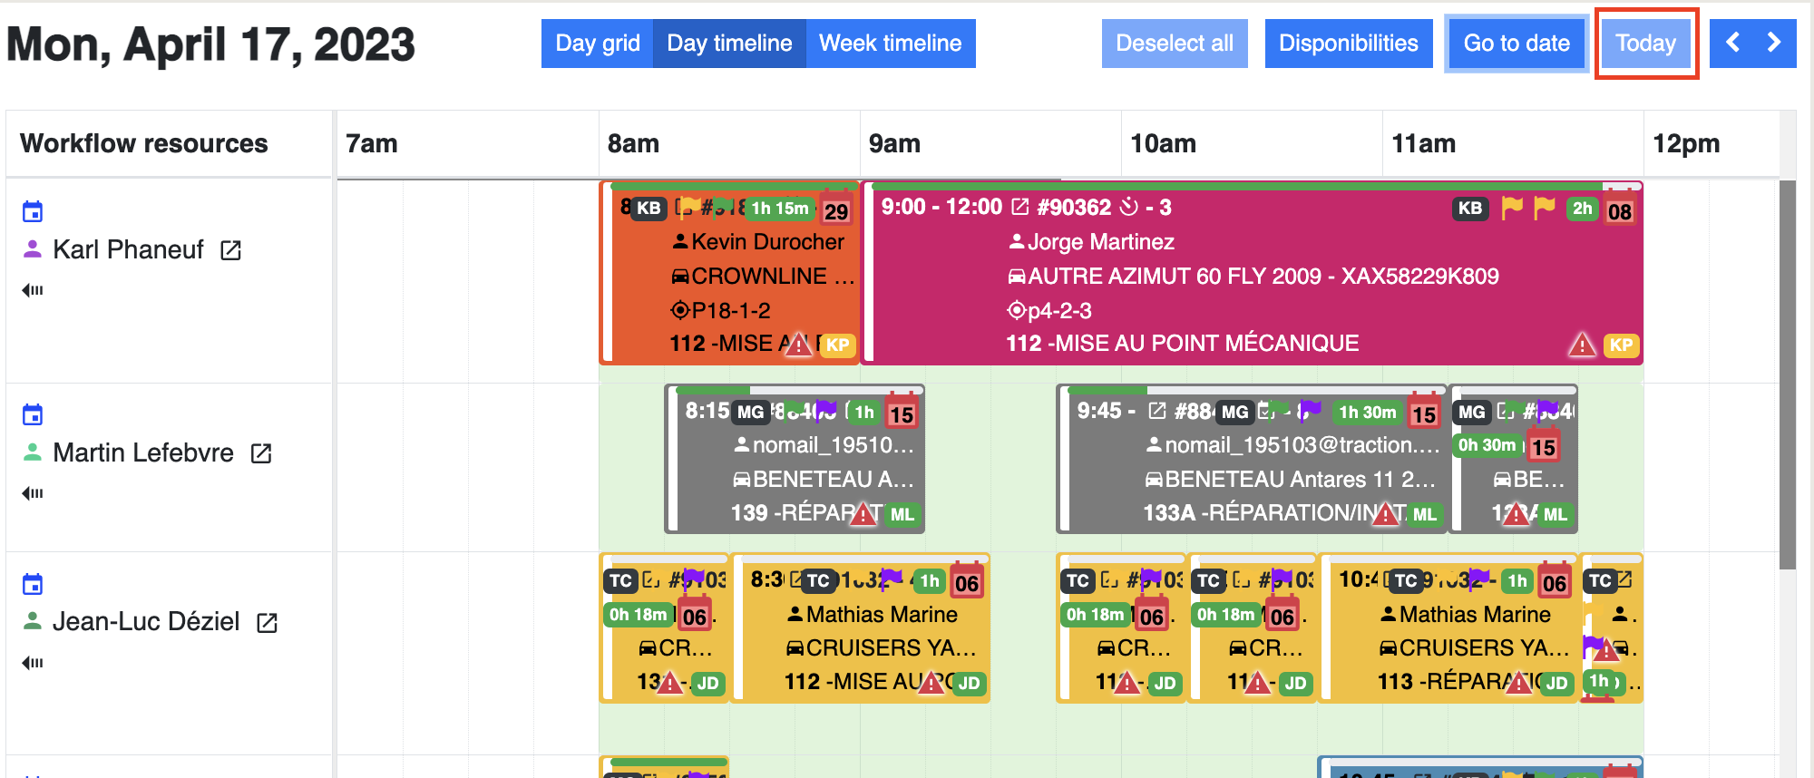This screenshot has width=1814, height=778.
Task: Open Karl Phaneuf in new window icon
Action: pyautogui.click(x=231, y=250)
